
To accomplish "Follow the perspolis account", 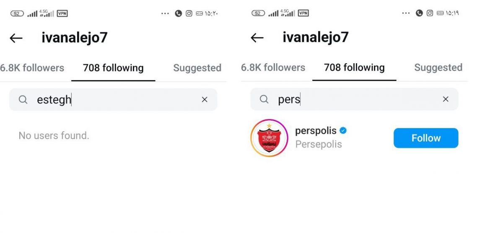I will tap(426, 138).
